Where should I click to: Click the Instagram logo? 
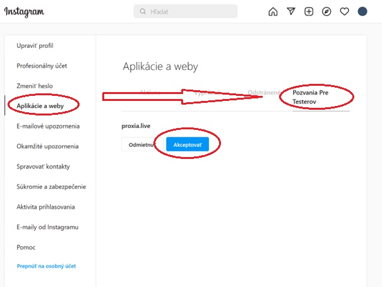point(25,11)
